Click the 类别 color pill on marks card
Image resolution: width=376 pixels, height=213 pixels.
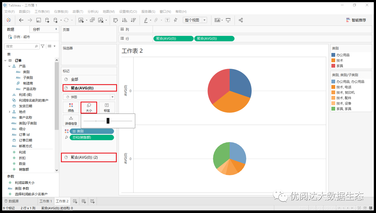tap(92, 131)
